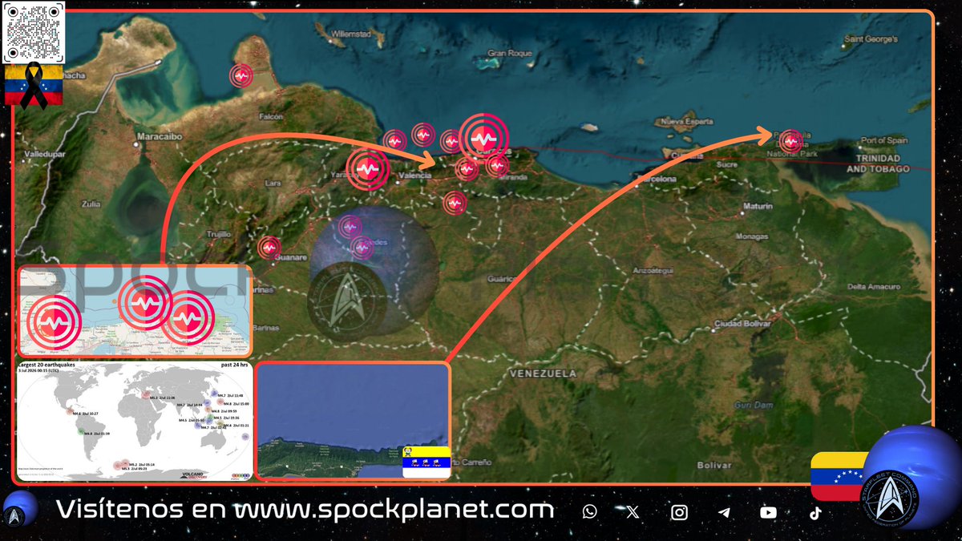Click the Lara state label
Viewport: 962px width, 541px height.
[274, 184]
